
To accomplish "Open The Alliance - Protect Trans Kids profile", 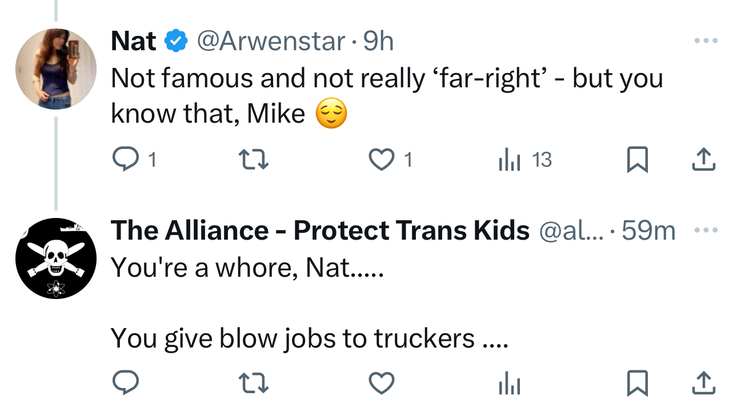I will click(x=320, y=231).
